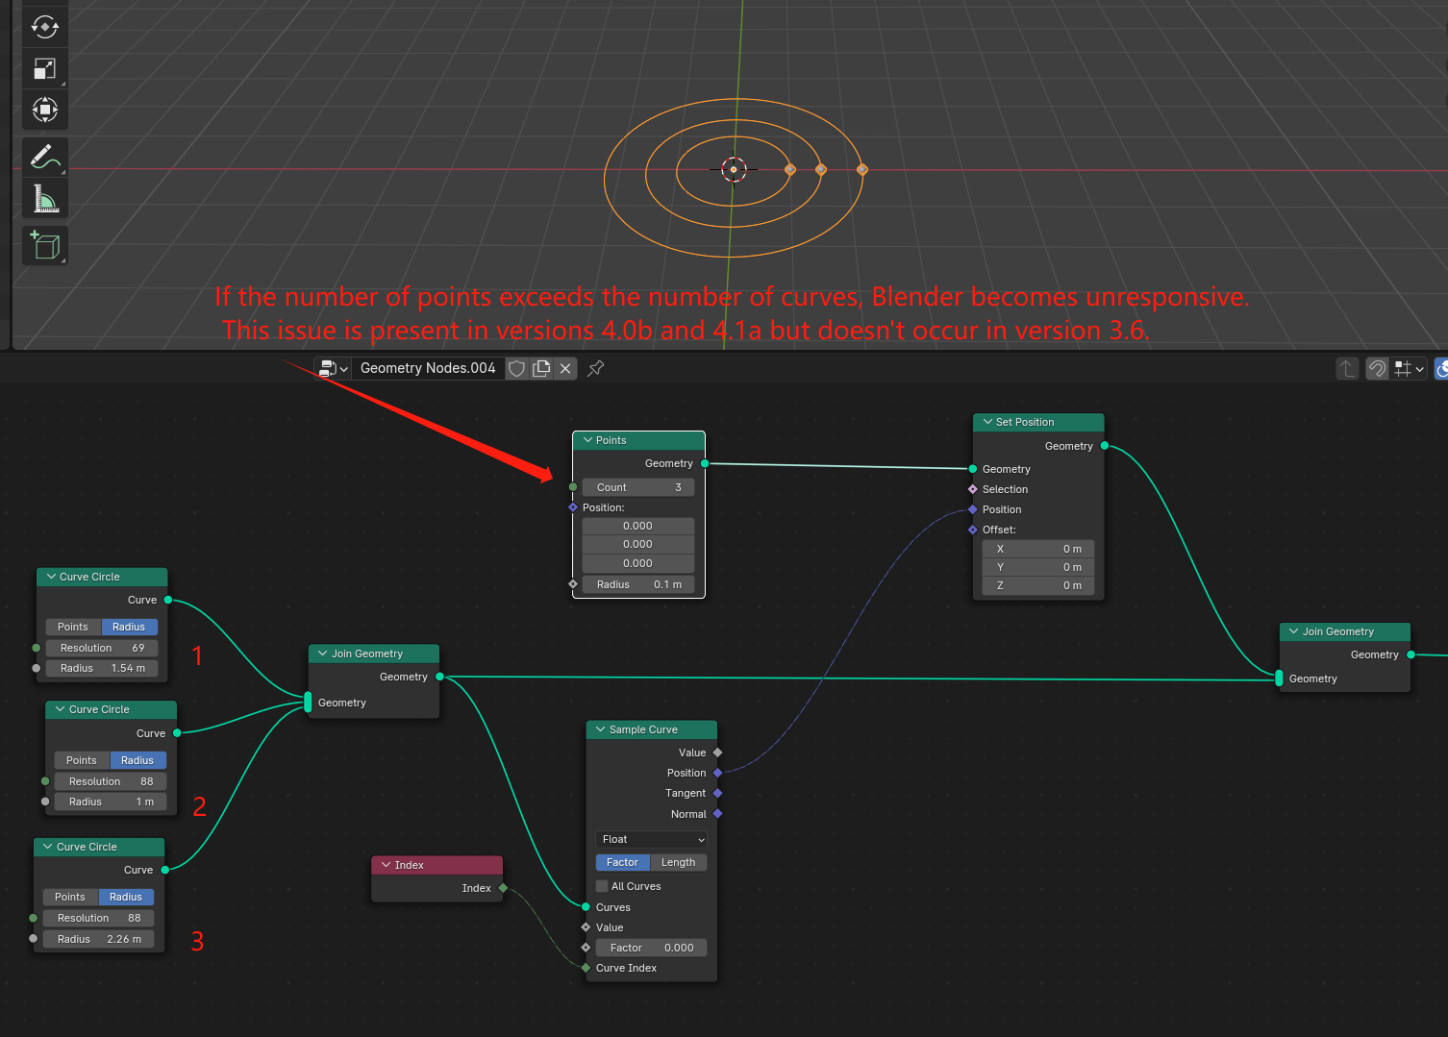Set 1.54 m Curve Circle to Points mode

73,627
